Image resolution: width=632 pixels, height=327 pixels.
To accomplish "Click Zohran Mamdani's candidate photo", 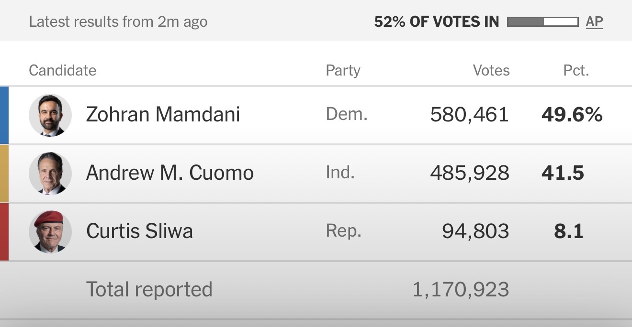I will point(50,115).
